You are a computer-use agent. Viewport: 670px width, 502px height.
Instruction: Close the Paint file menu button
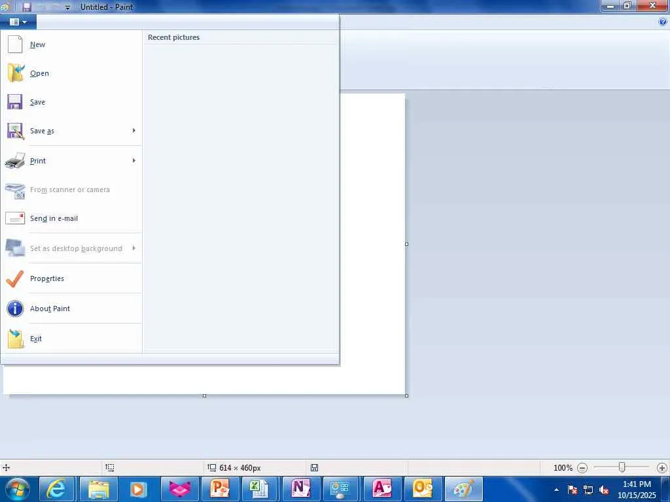point(18,22)
